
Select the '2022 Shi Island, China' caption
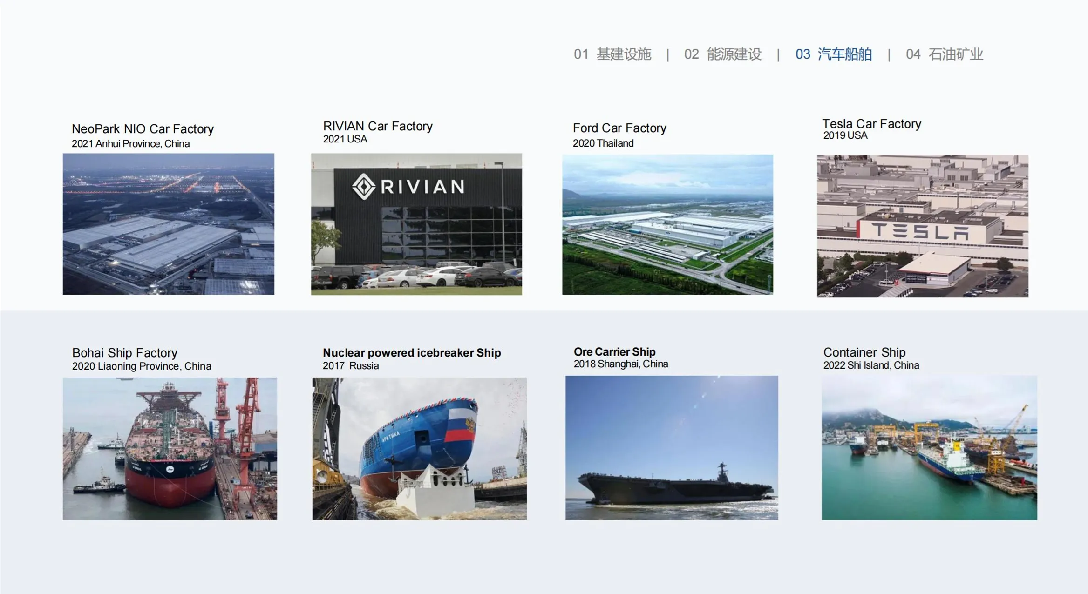tap(871, 365)
